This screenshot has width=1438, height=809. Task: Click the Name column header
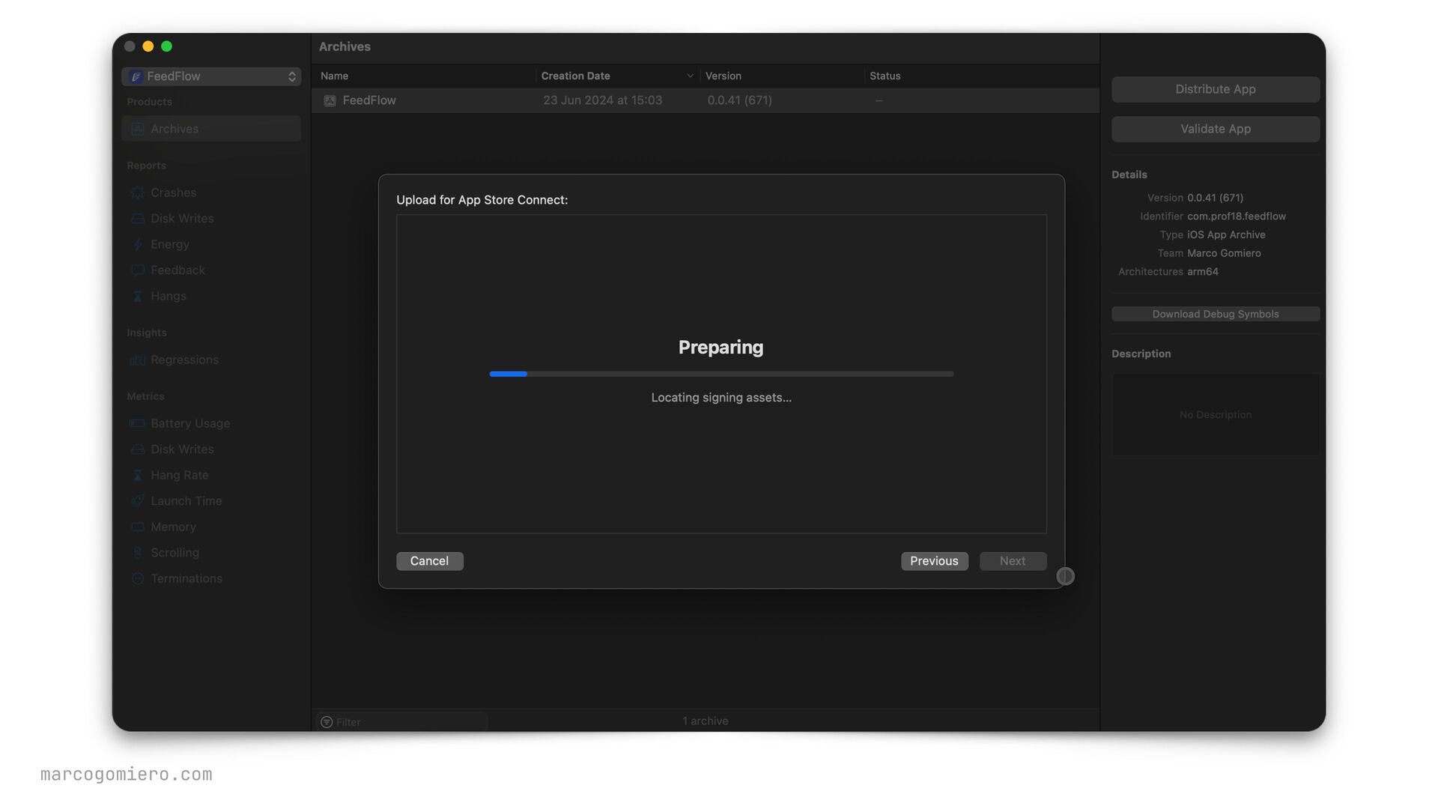click(334, 76)
